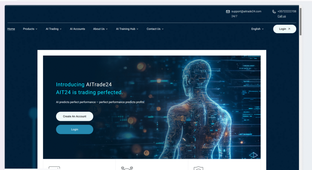Screen dimensions: 312x170
Task: Open the AI Training Hub dropdown
Action: (x=127, y=29)
